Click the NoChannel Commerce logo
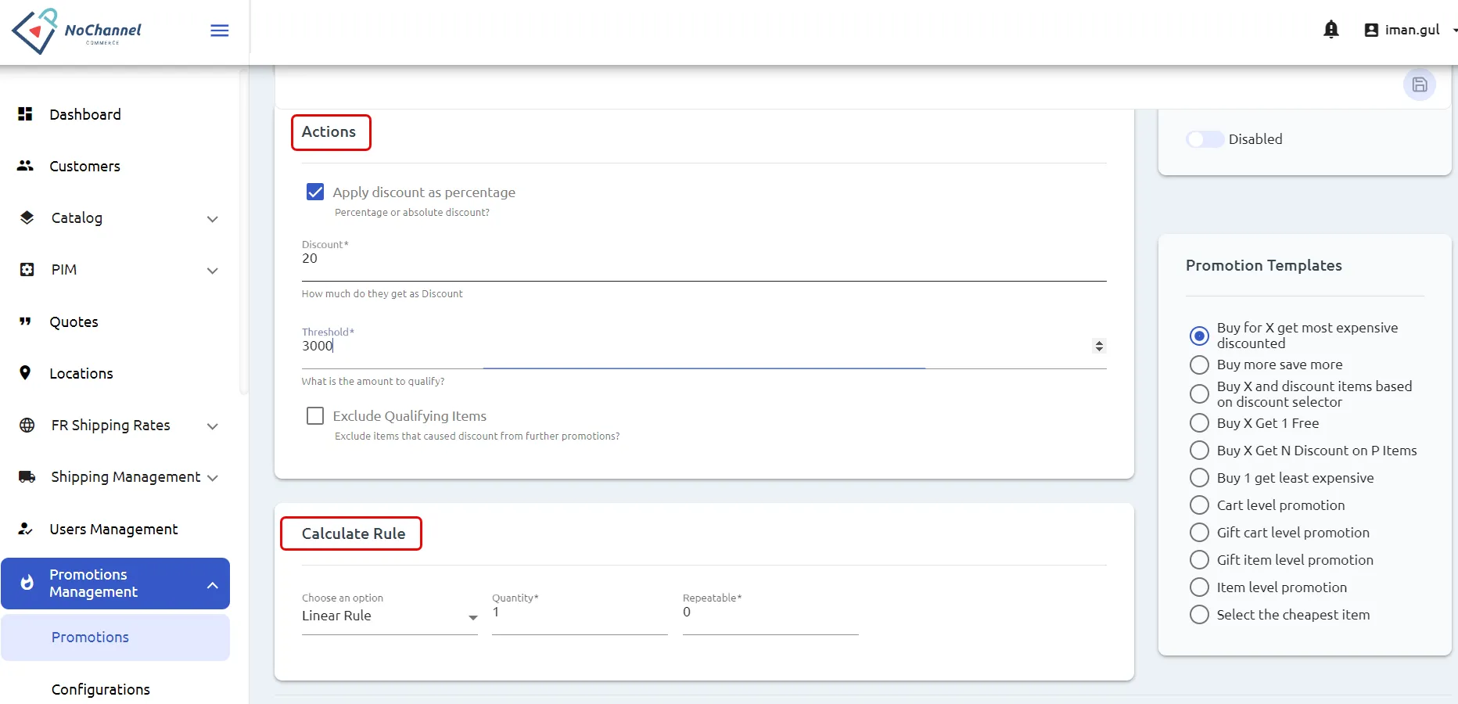The image size is (1458, 704). (x=77, y=31)
